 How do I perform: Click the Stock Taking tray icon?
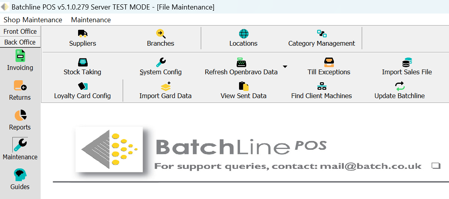pyautogui.click(x=83, y=62)
